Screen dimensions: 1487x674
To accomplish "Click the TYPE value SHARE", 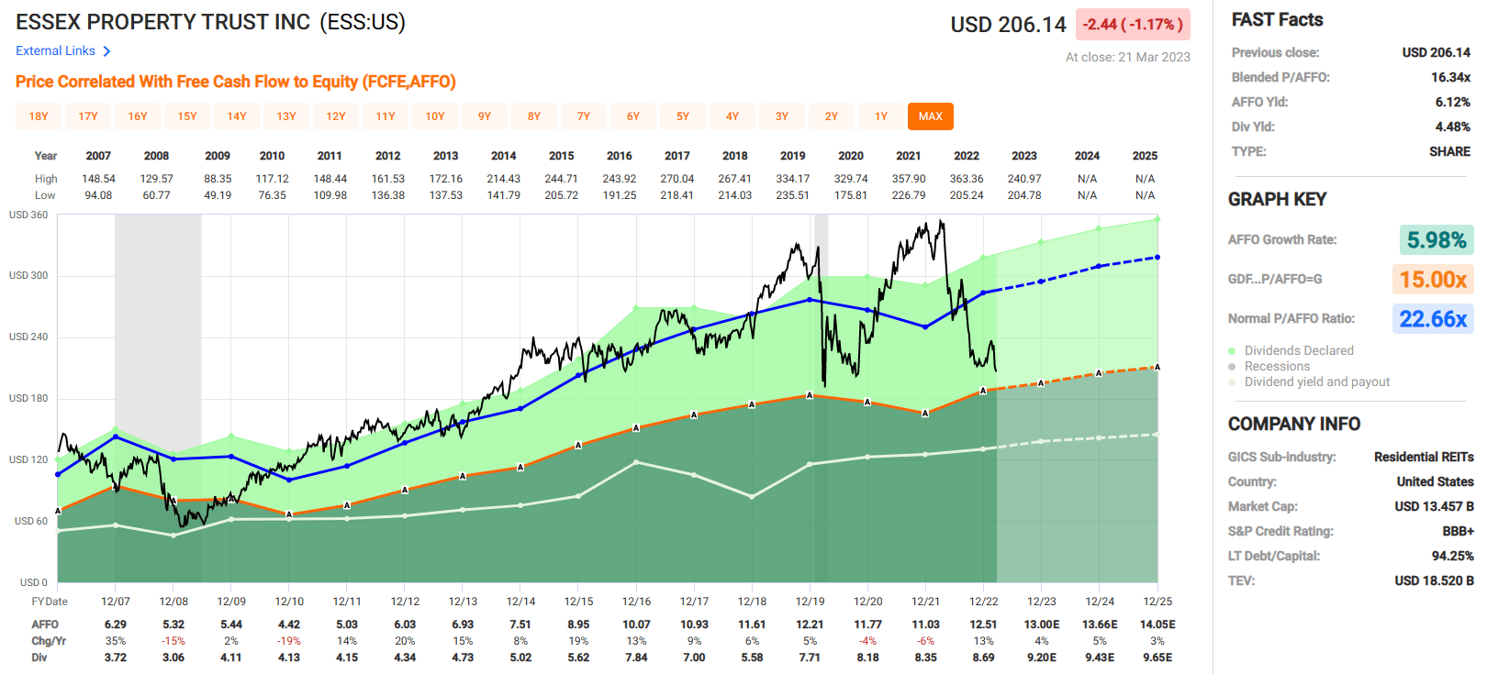I will (x=1449, y=151).
